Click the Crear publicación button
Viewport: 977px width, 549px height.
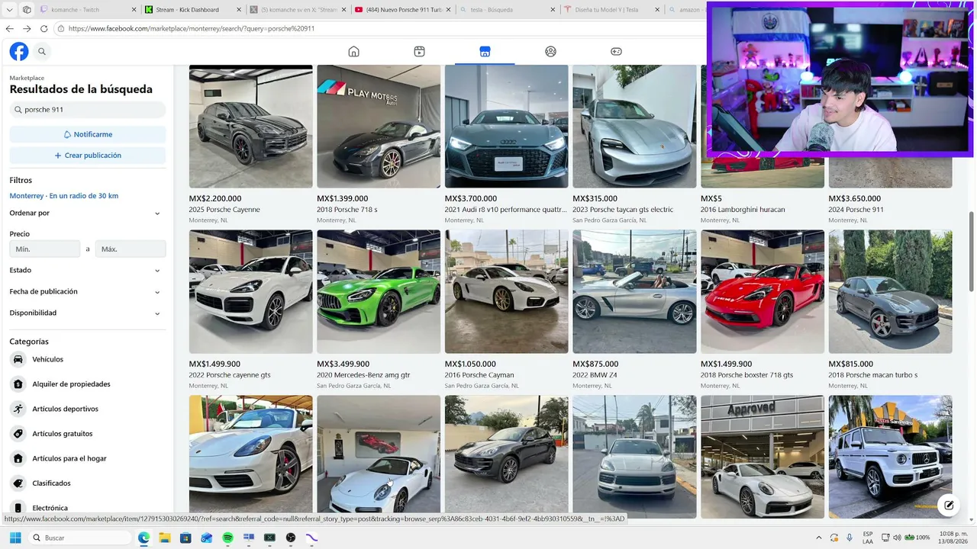[88, 156]
